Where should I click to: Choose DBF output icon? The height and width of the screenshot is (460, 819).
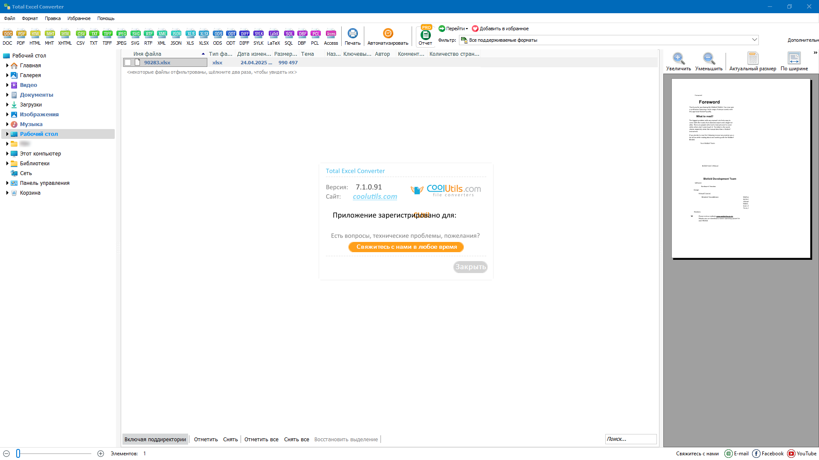click(302, 37)
